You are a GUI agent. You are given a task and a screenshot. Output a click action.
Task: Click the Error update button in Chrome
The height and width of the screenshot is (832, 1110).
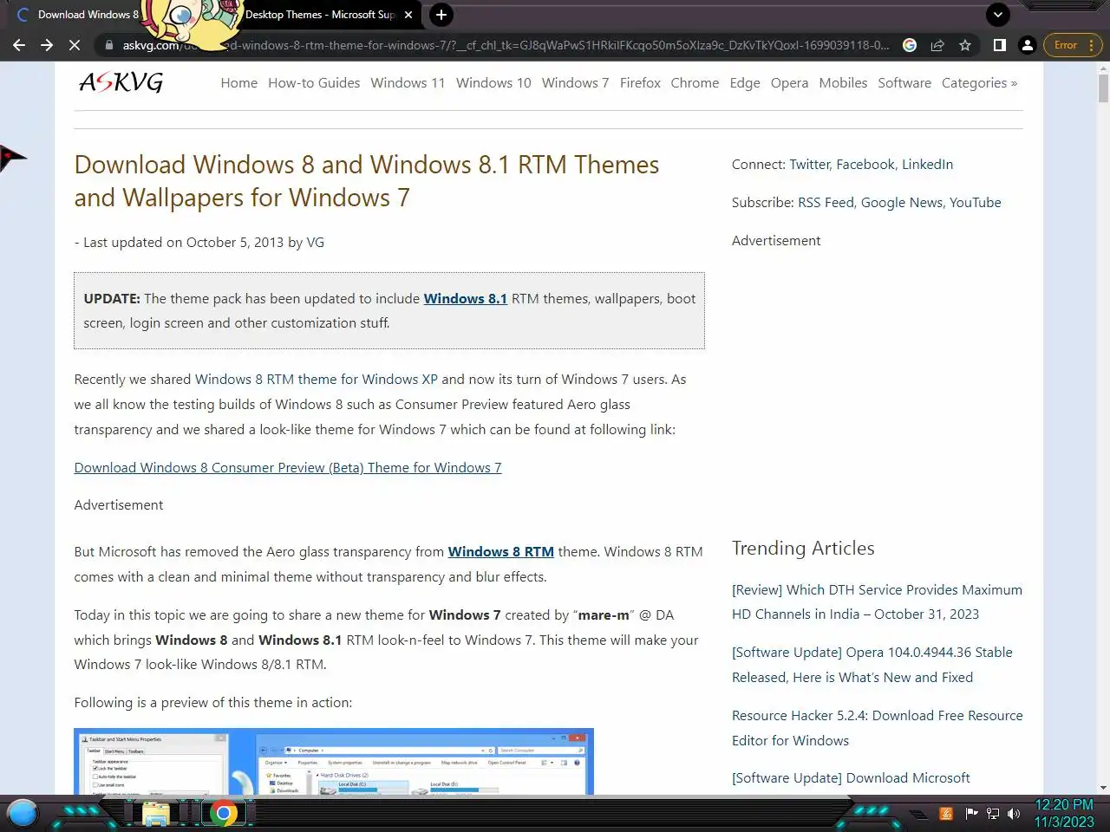point(1073,45)
